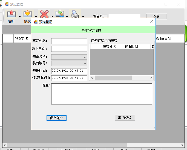This screenshot has height=150, width=187.
Task: Click the red X delete toolbar icon
Action: [x=44, y=14]
